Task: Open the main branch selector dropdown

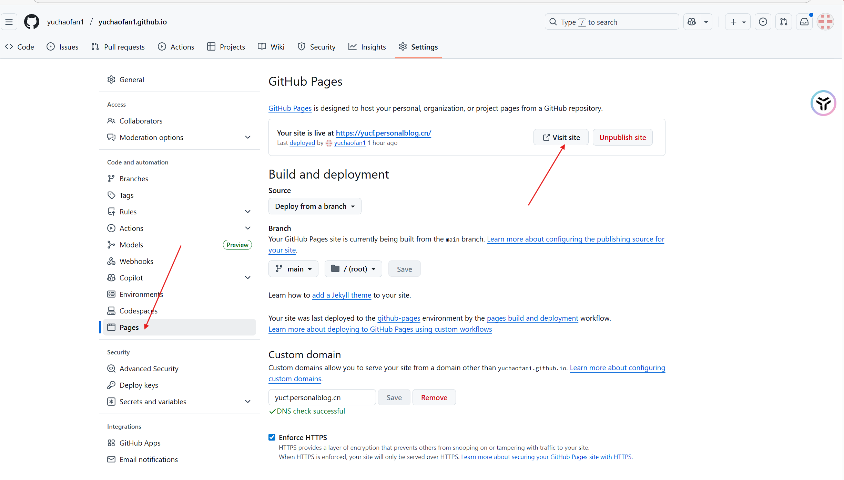Action: 293,269
